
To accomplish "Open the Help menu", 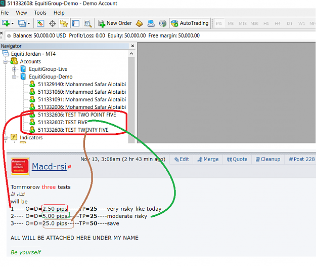I will click(x=59, y=13).
